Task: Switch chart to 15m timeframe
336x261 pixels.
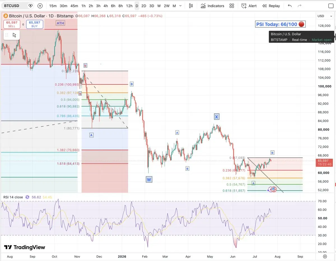Action: 53,6
